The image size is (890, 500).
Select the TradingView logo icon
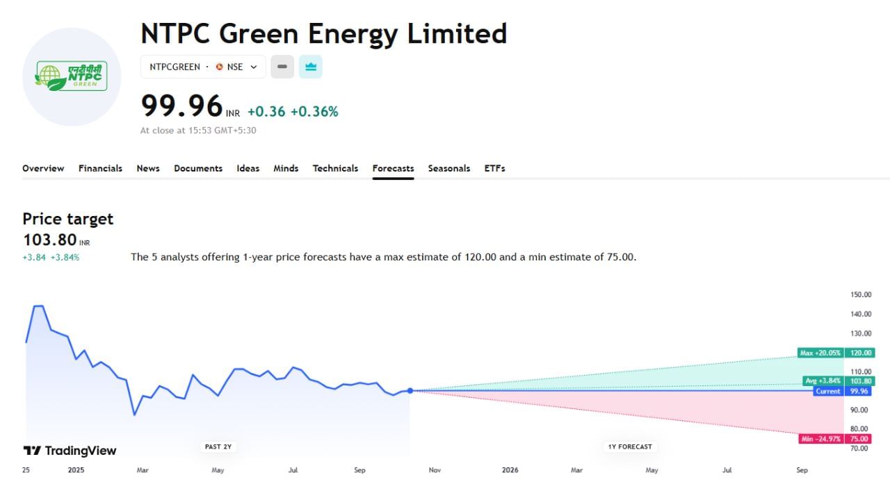tap(31, 451)
